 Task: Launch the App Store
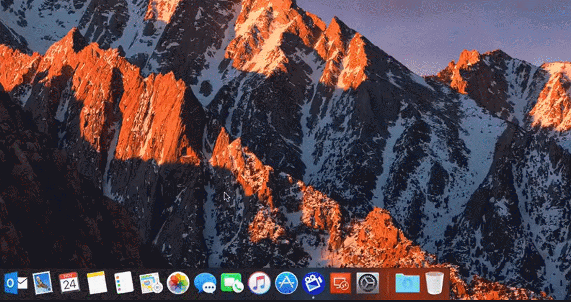point(287,282)
